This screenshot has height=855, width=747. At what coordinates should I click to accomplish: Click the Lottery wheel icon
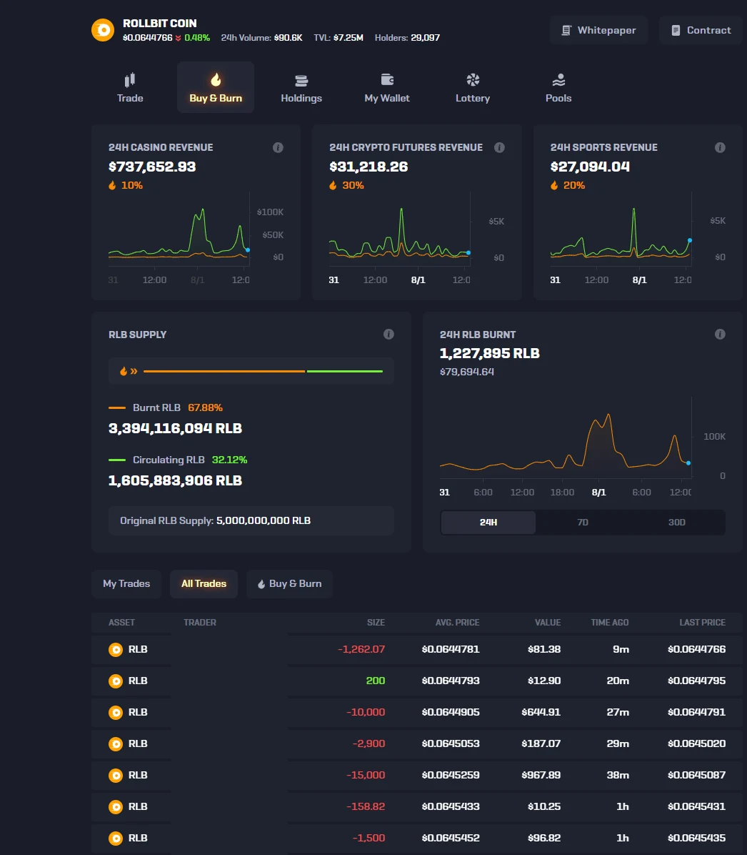[x=473, y=79]
